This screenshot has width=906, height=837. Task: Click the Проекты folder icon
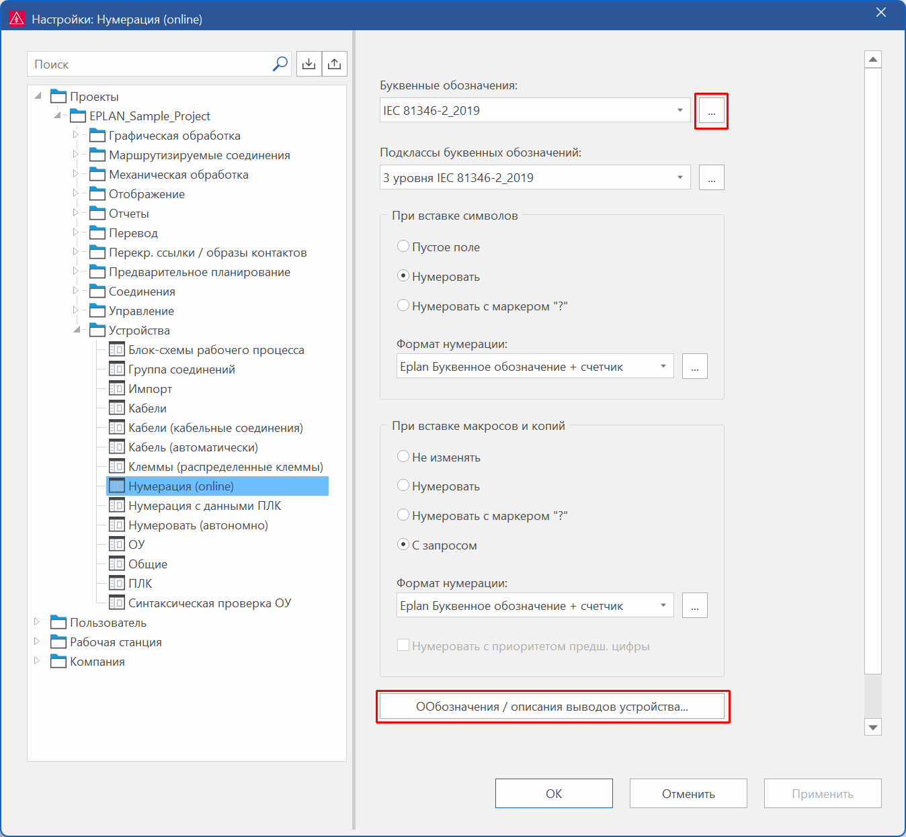(58, 96)
